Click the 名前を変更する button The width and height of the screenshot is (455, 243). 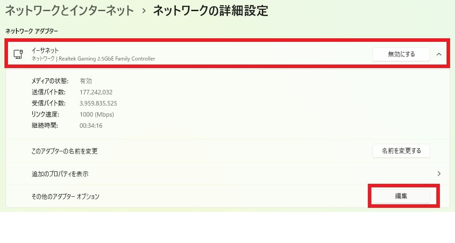(401, 151)
